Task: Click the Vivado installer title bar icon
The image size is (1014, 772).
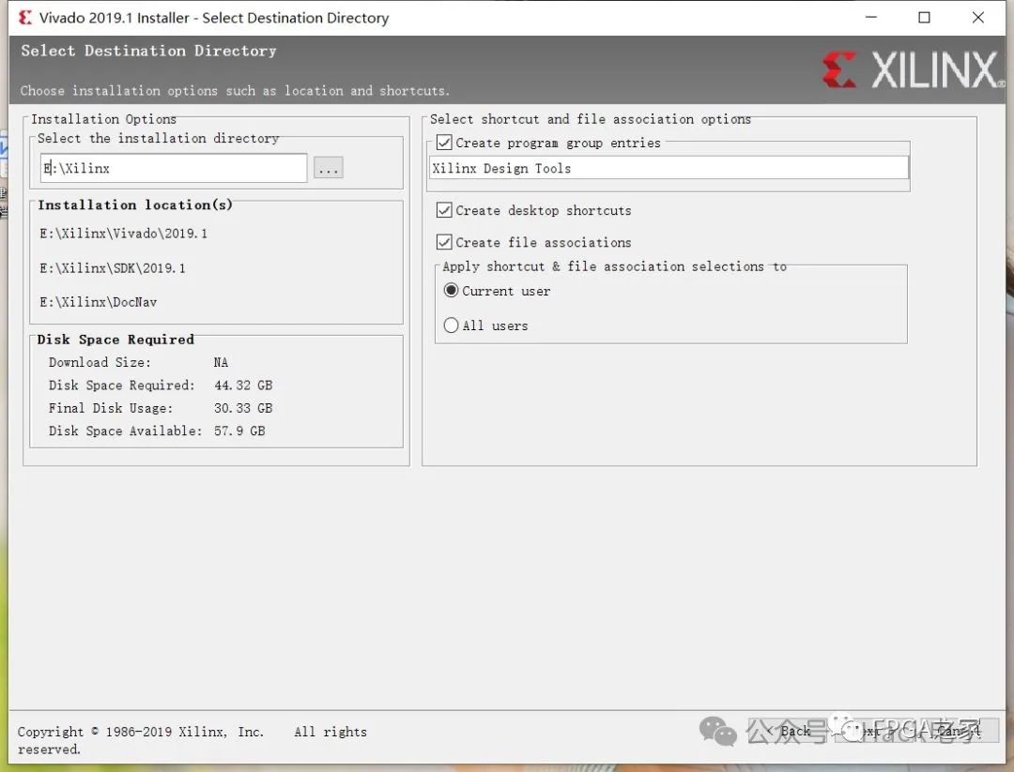Action: 25,18
